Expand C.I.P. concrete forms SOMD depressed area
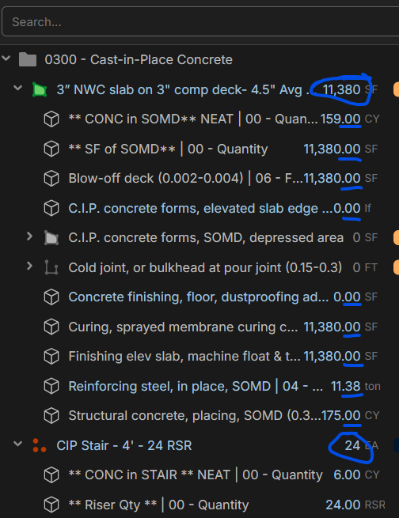Screen dimensions: 399x518 tap(29, 236)
